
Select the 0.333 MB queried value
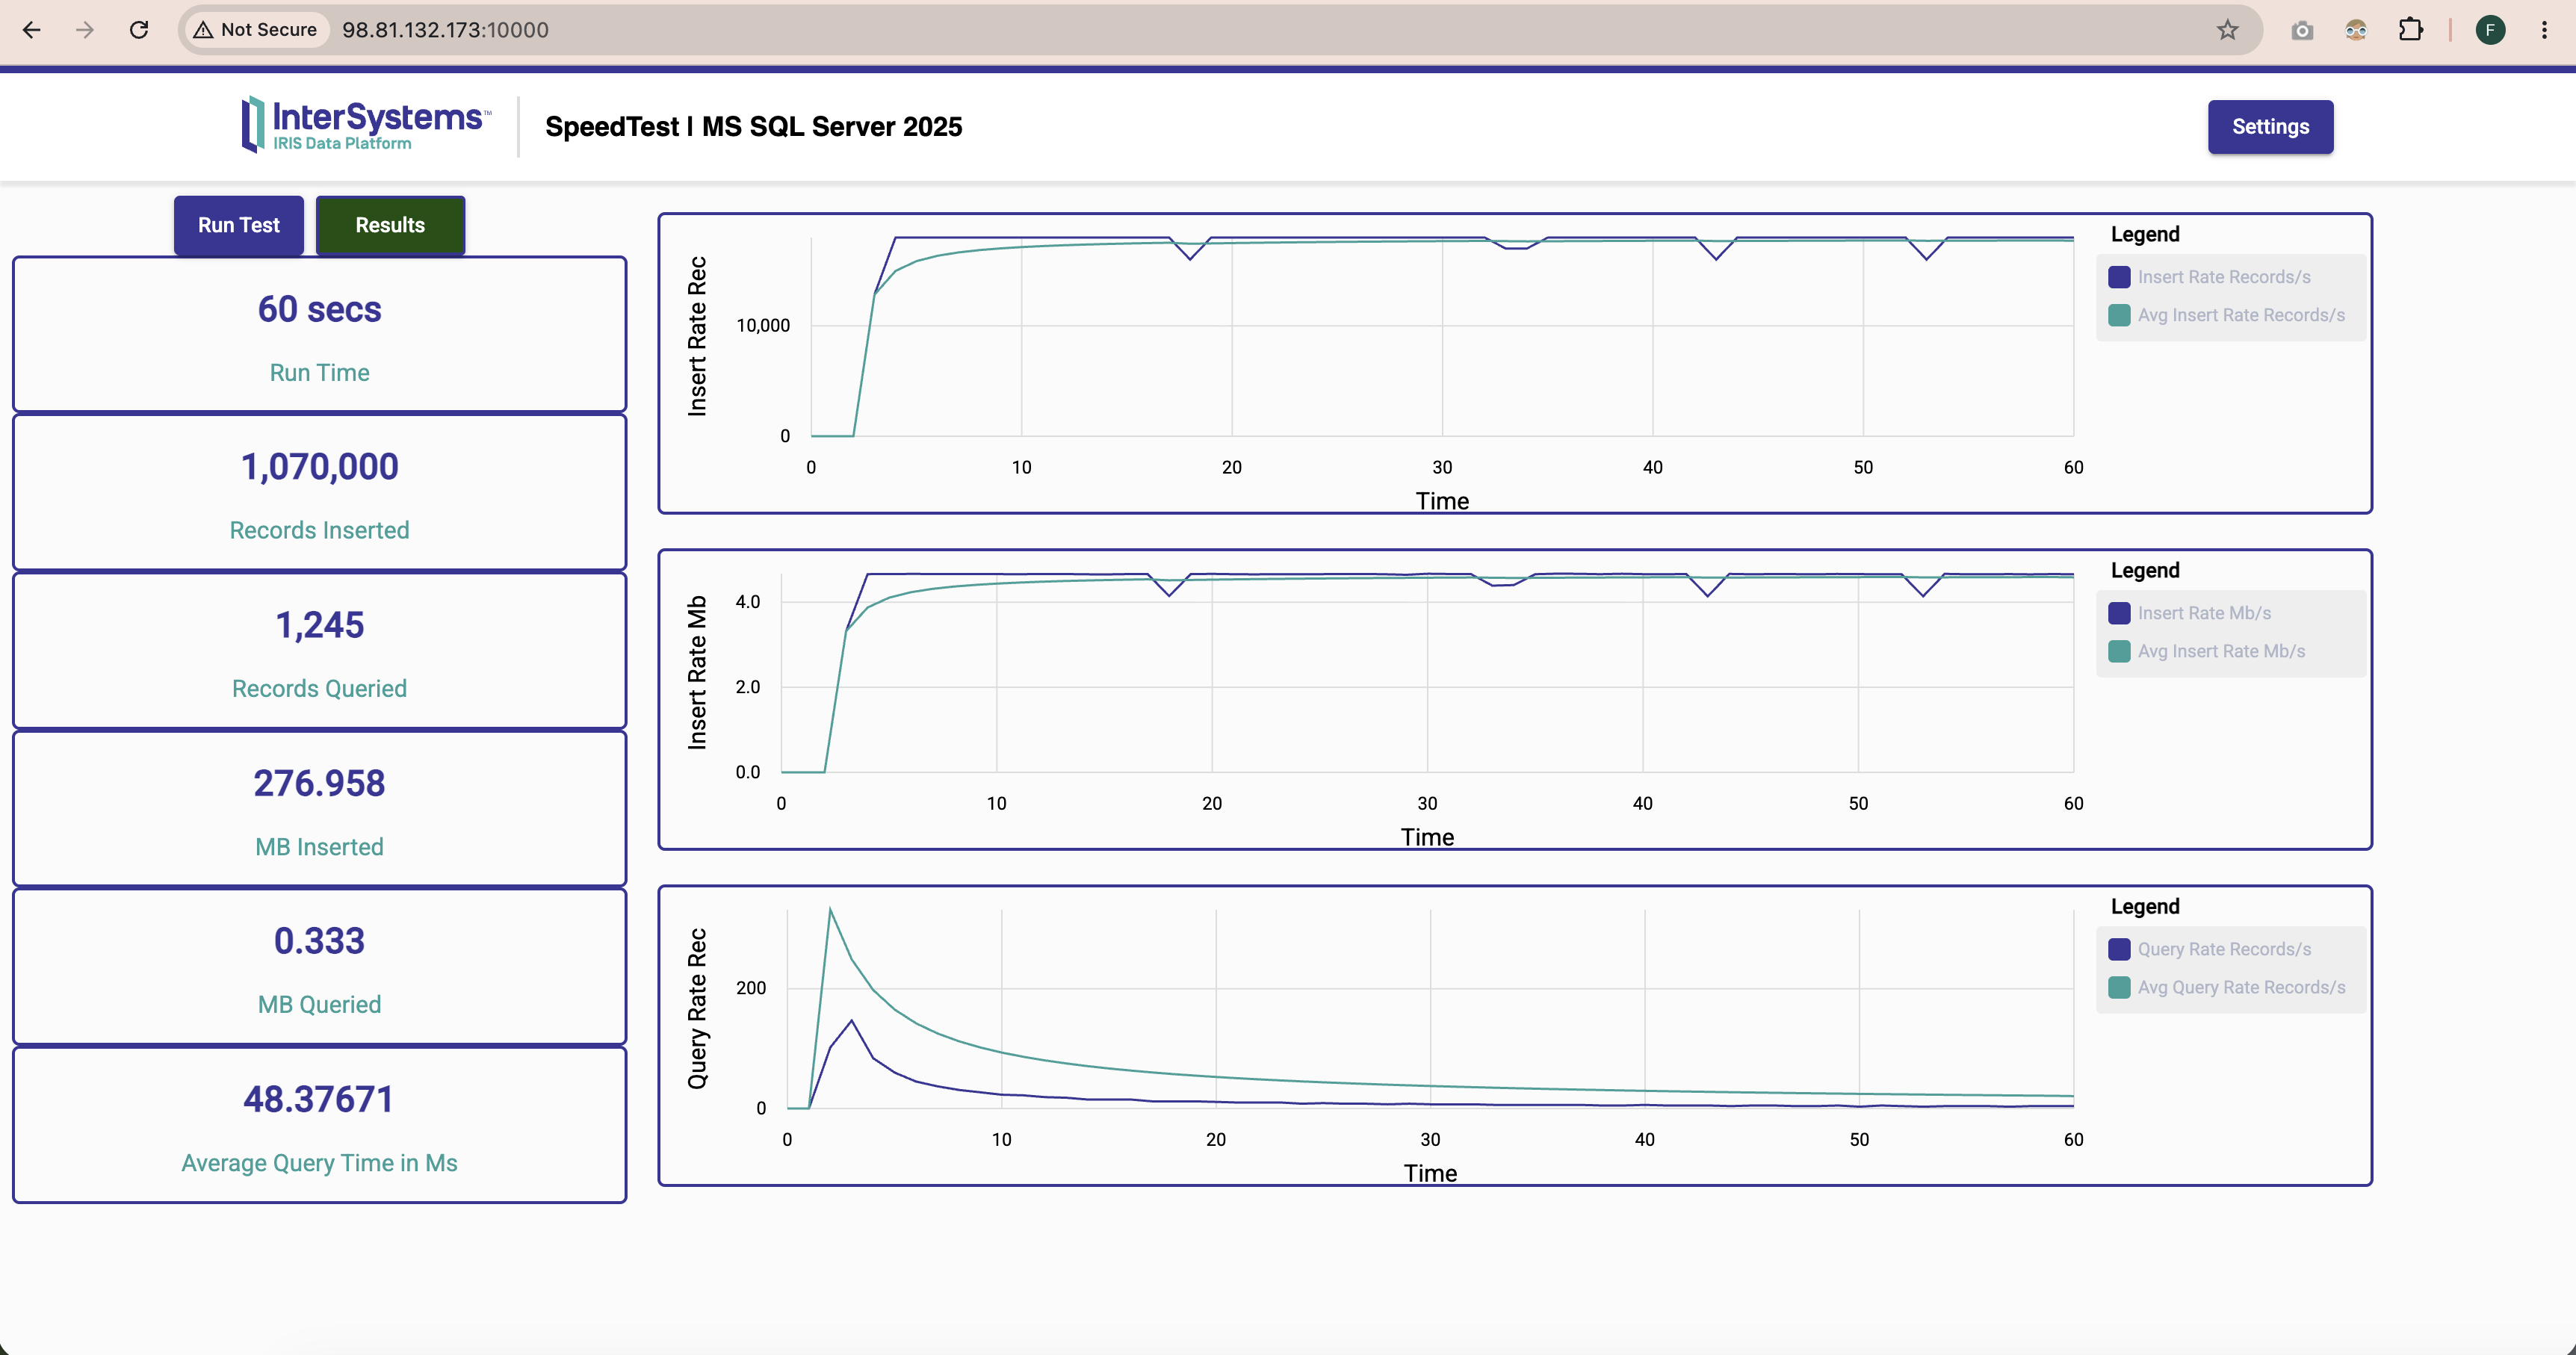(x=320, y=941)
